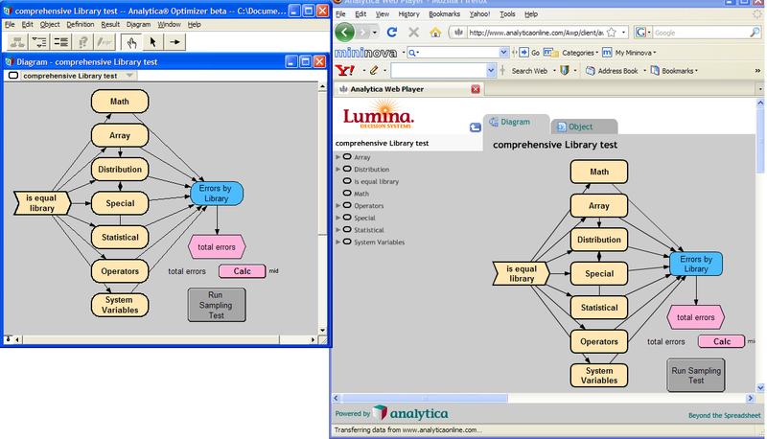The height and width of the screenshot is (439, 767).
Task: Expand the Operators tree node
Action: click(x=338, y=205)
